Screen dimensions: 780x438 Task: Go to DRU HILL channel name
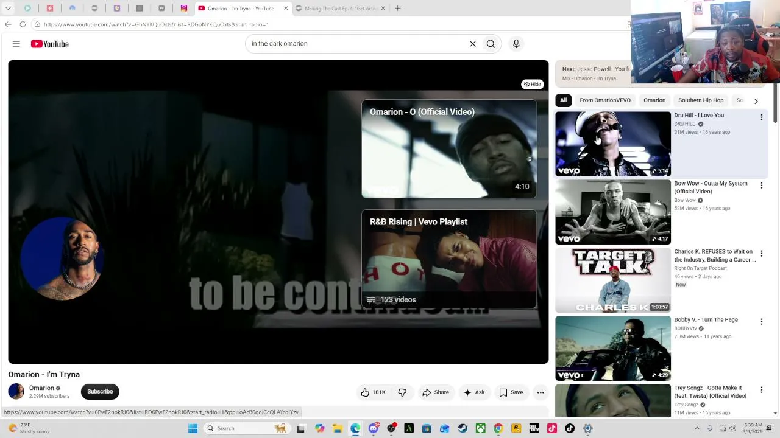[x=684, y=124]
